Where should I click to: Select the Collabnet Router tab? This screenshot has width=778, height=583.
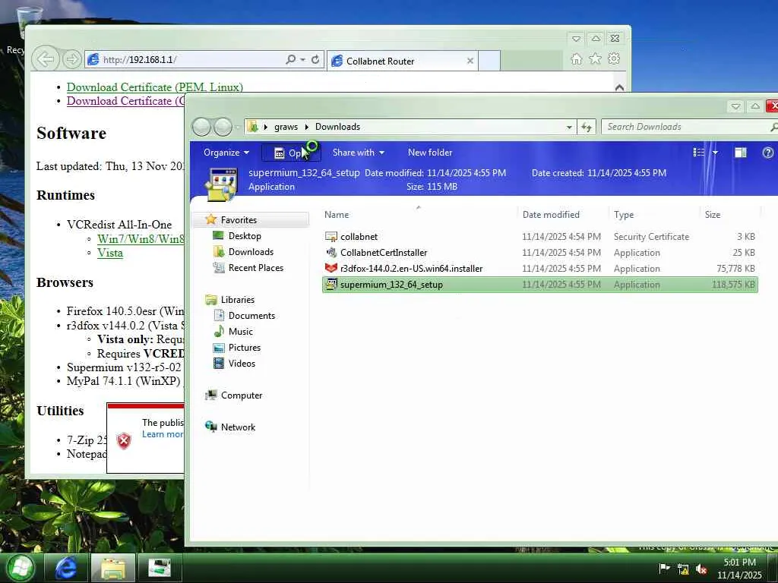[x=403, y=61]
